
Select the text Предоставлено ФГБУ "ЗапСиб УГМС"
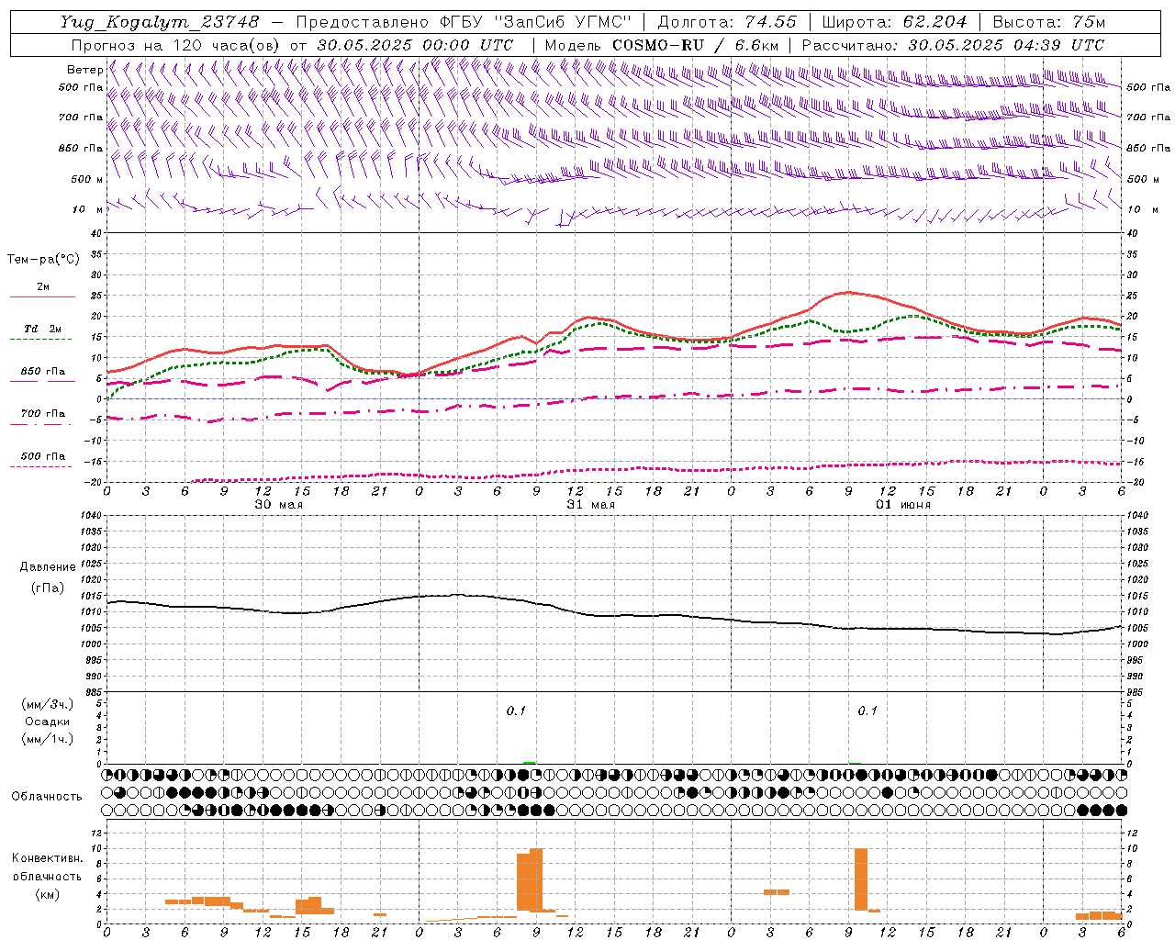pyautogui.click(x=464, y=22)
